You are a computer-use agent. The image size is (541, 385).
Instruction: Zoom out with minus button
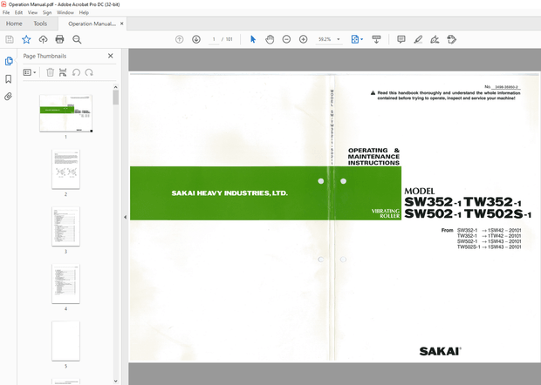click(286, 39)
